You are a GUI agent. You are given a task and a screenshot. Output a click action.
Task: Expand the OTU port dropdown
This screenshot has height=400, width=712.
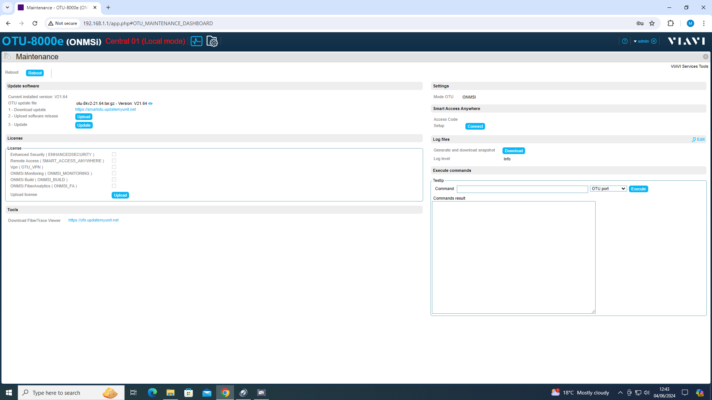608,189
